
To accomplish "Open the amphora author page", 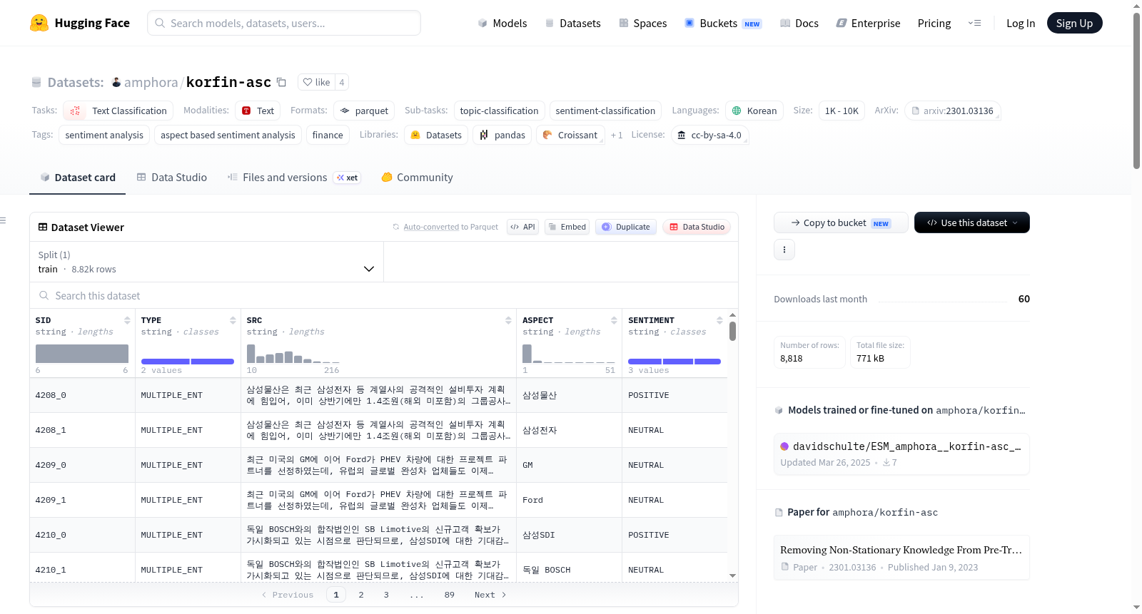I will pos(151,83).
